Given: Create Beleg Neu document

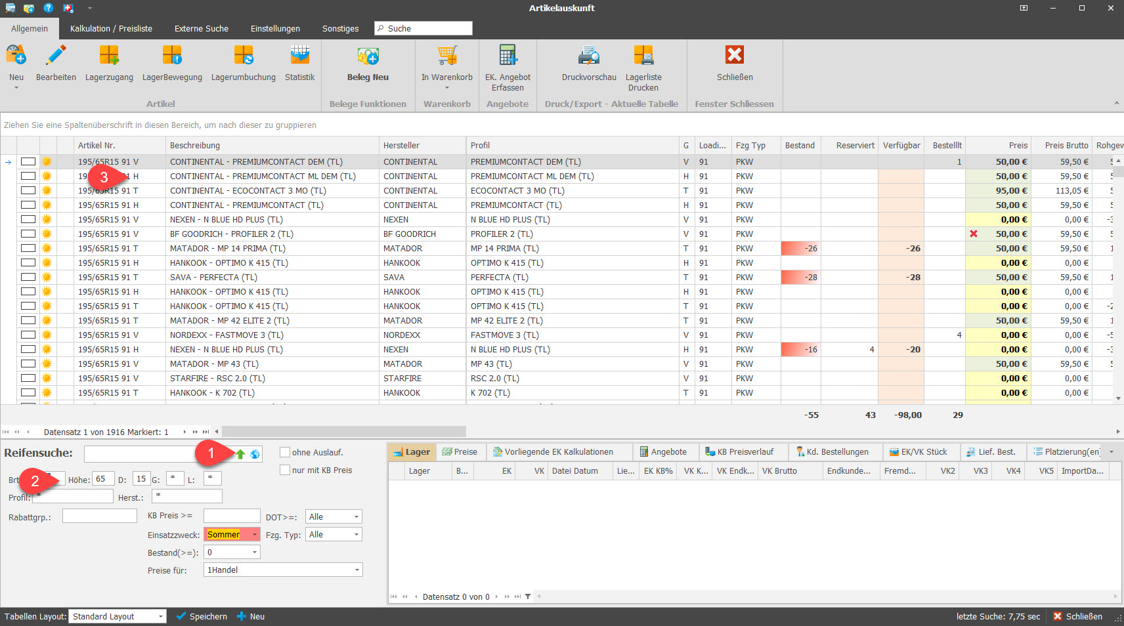Looking at the screenshot, I should (368, 56).
